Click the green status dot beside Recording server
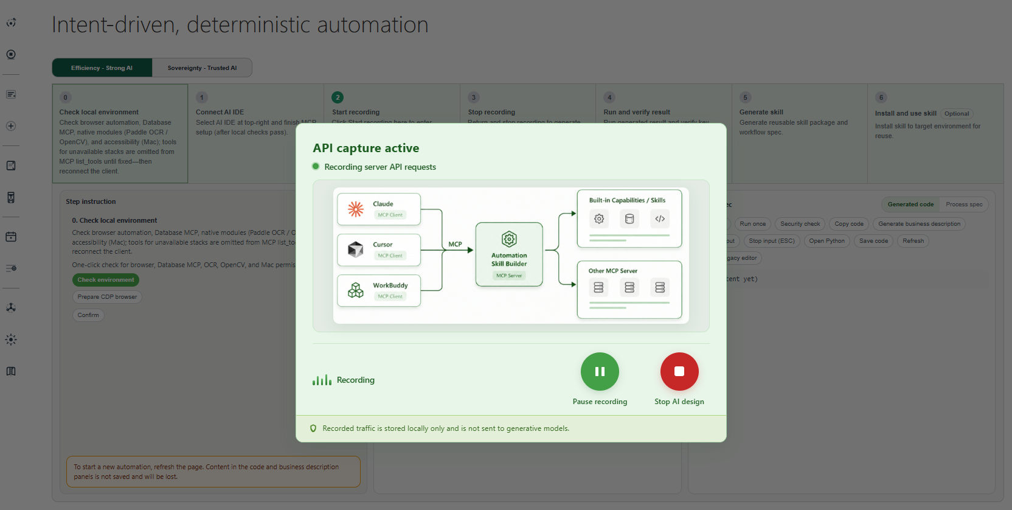 tap(316, 166)
